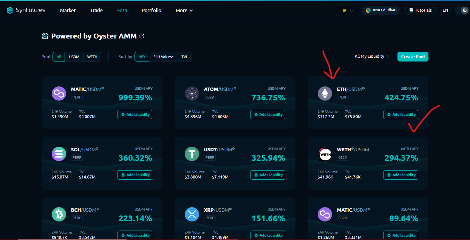Viewport: 470px width, 240px height.
Task: Click the $317.2M volume value
Action: 326,117
